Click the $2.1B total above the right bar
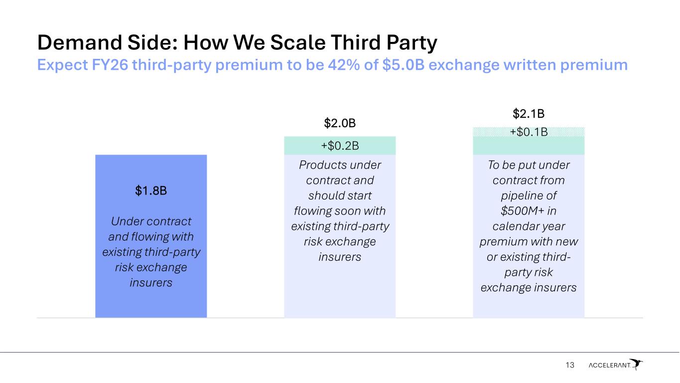This screenshot has width=680, height=383. click(529, 114)
